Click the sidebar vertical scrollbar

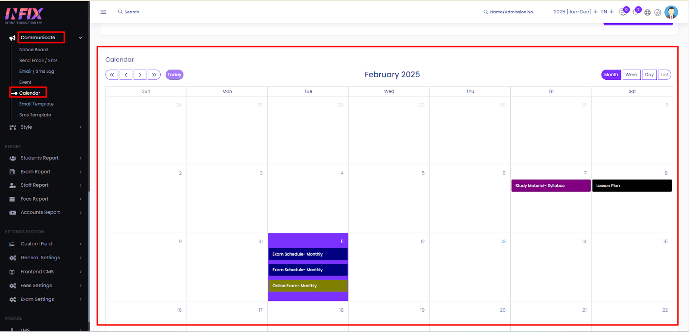[89, 256]
